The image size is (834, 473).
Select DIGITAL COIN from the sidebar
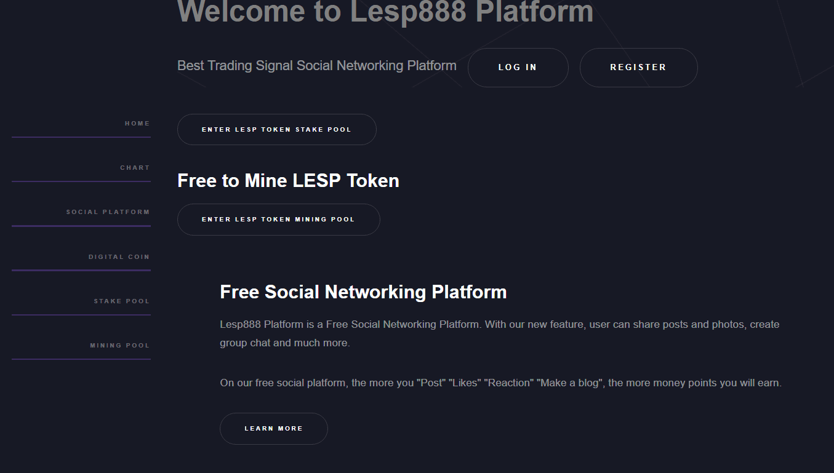pyautogui.click(x=118, y=256)
